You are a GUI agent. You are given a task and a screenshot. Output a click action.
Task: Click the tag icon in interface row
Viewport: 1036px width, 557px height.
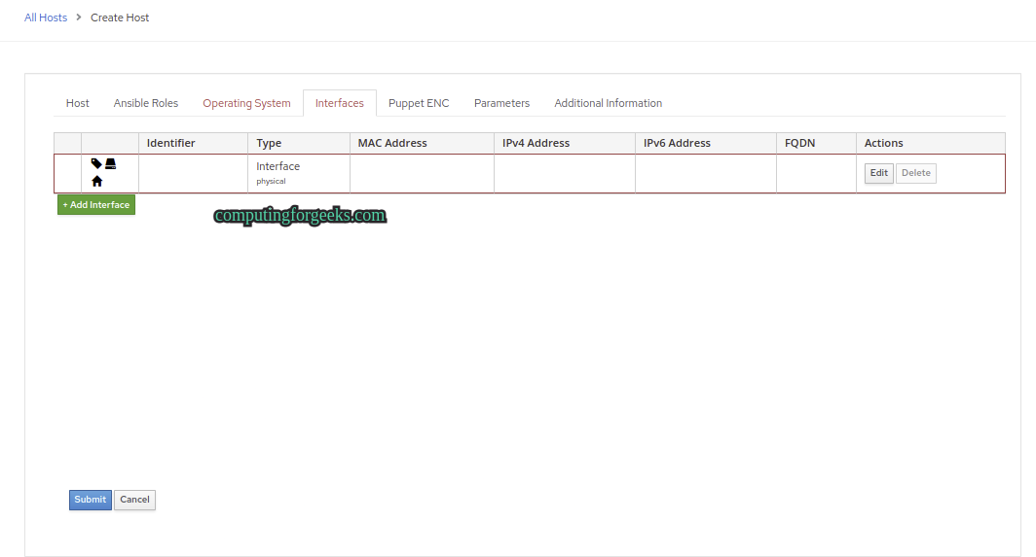point(96,163)
